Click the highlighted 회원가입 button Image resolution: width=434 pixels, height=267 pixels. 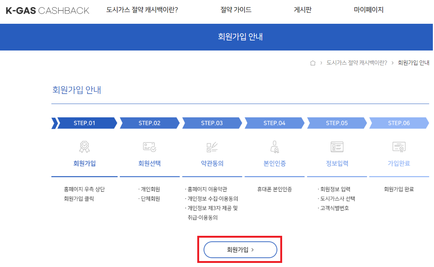tap(240, 250)
